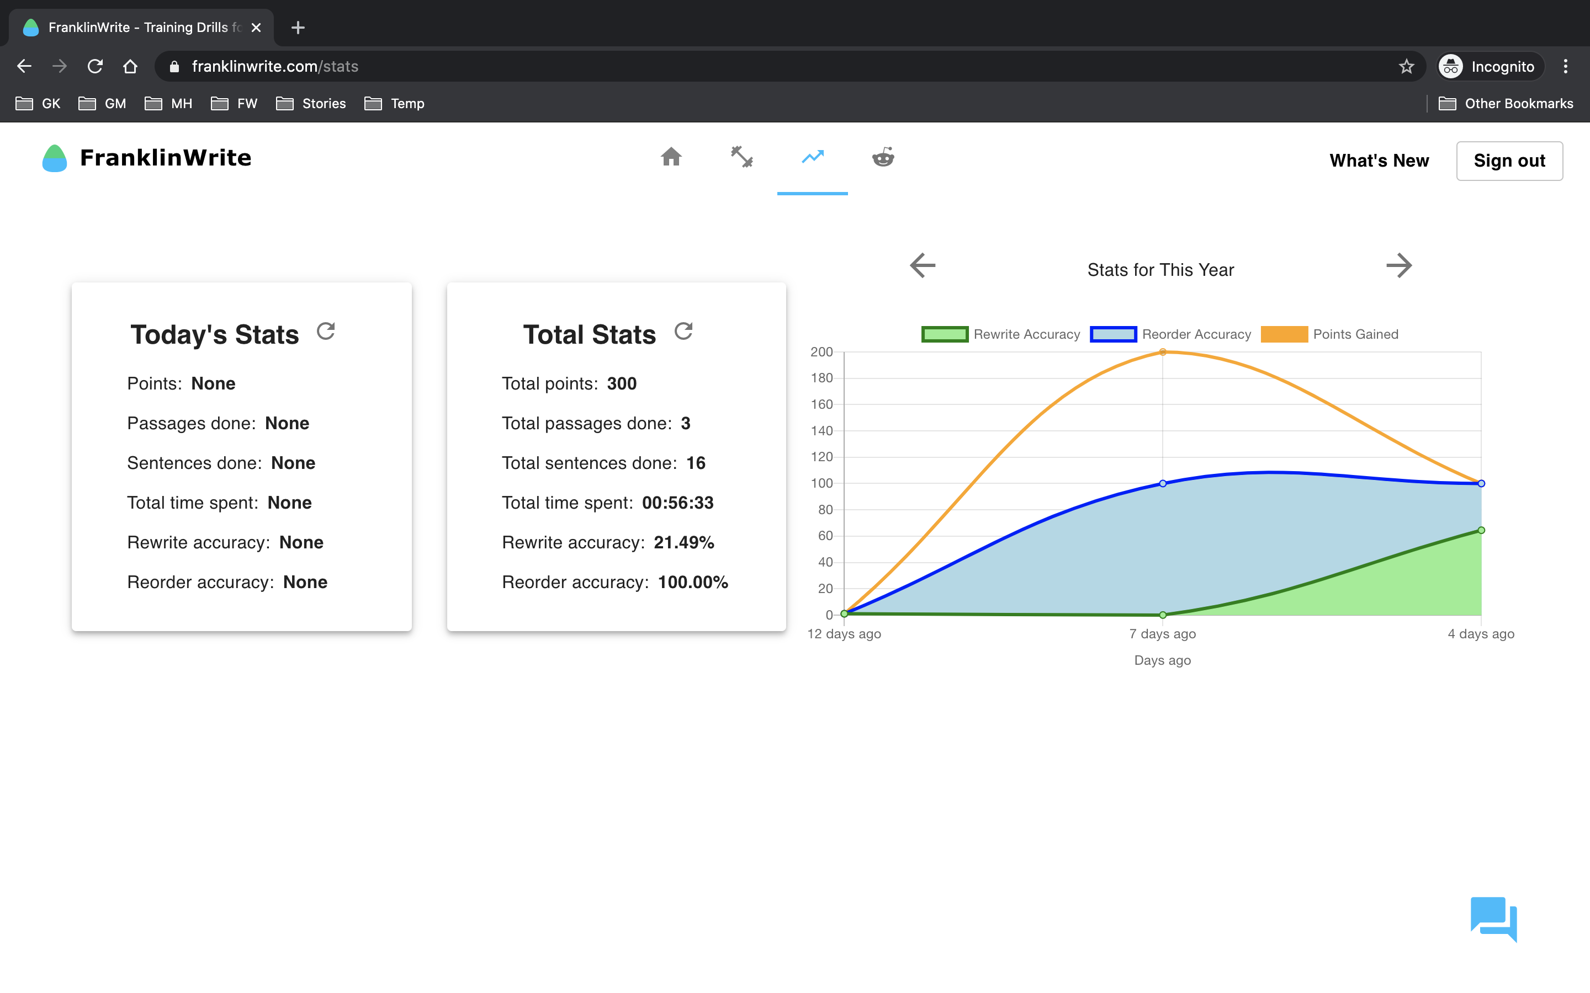The image size is (1590, 993).
Task: Open the Stories bookmarks folder
Action: tap(311, 104)
